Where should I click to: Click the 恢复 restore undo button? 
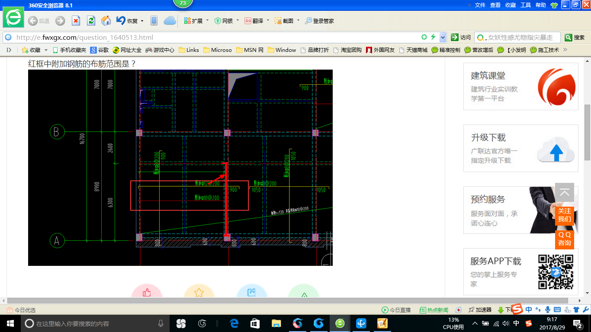127,21
